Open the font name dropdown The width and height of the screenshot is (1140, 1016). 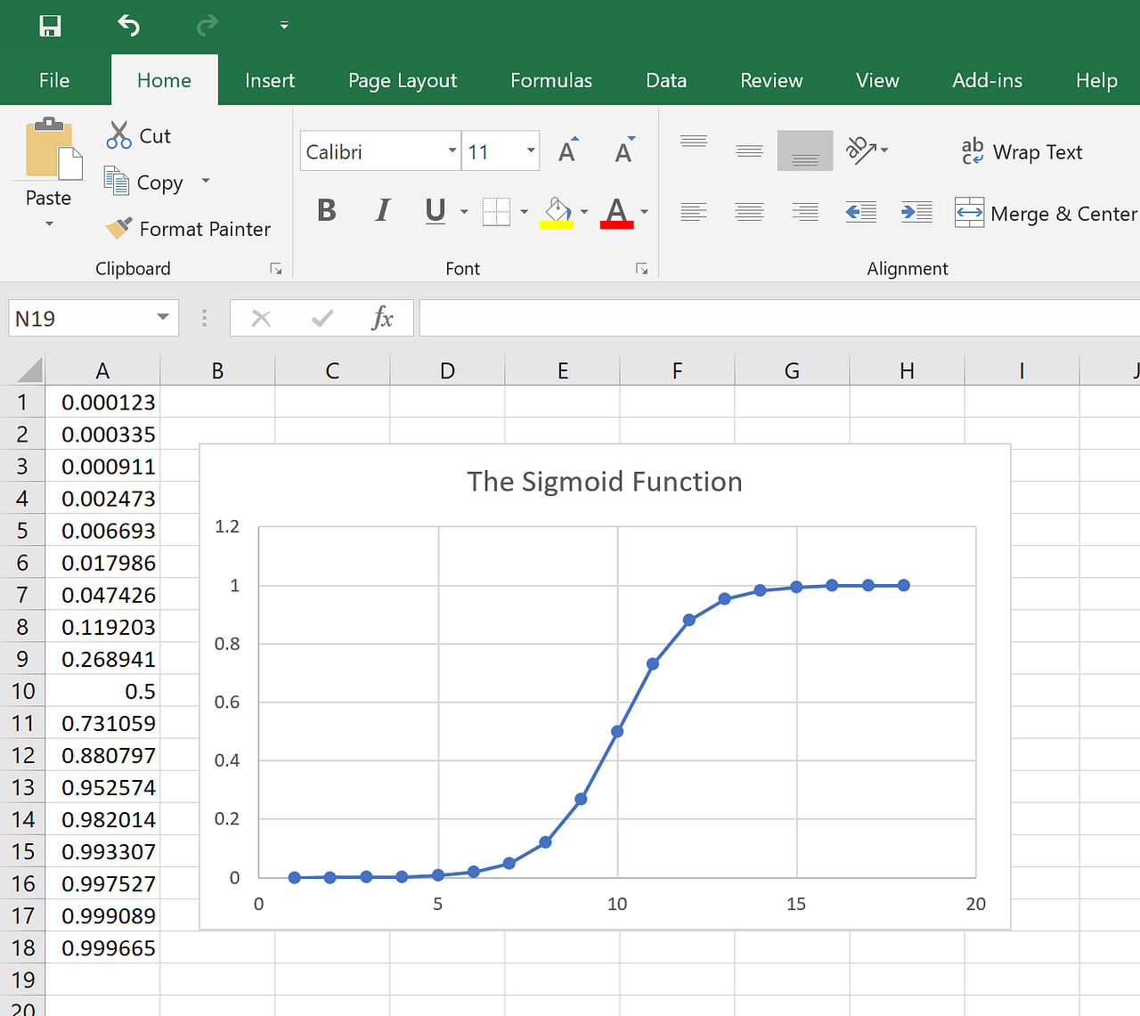pos(452,151)
